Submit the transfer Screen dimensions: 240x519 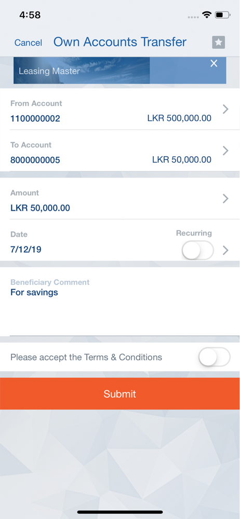(x=120, y=393)
